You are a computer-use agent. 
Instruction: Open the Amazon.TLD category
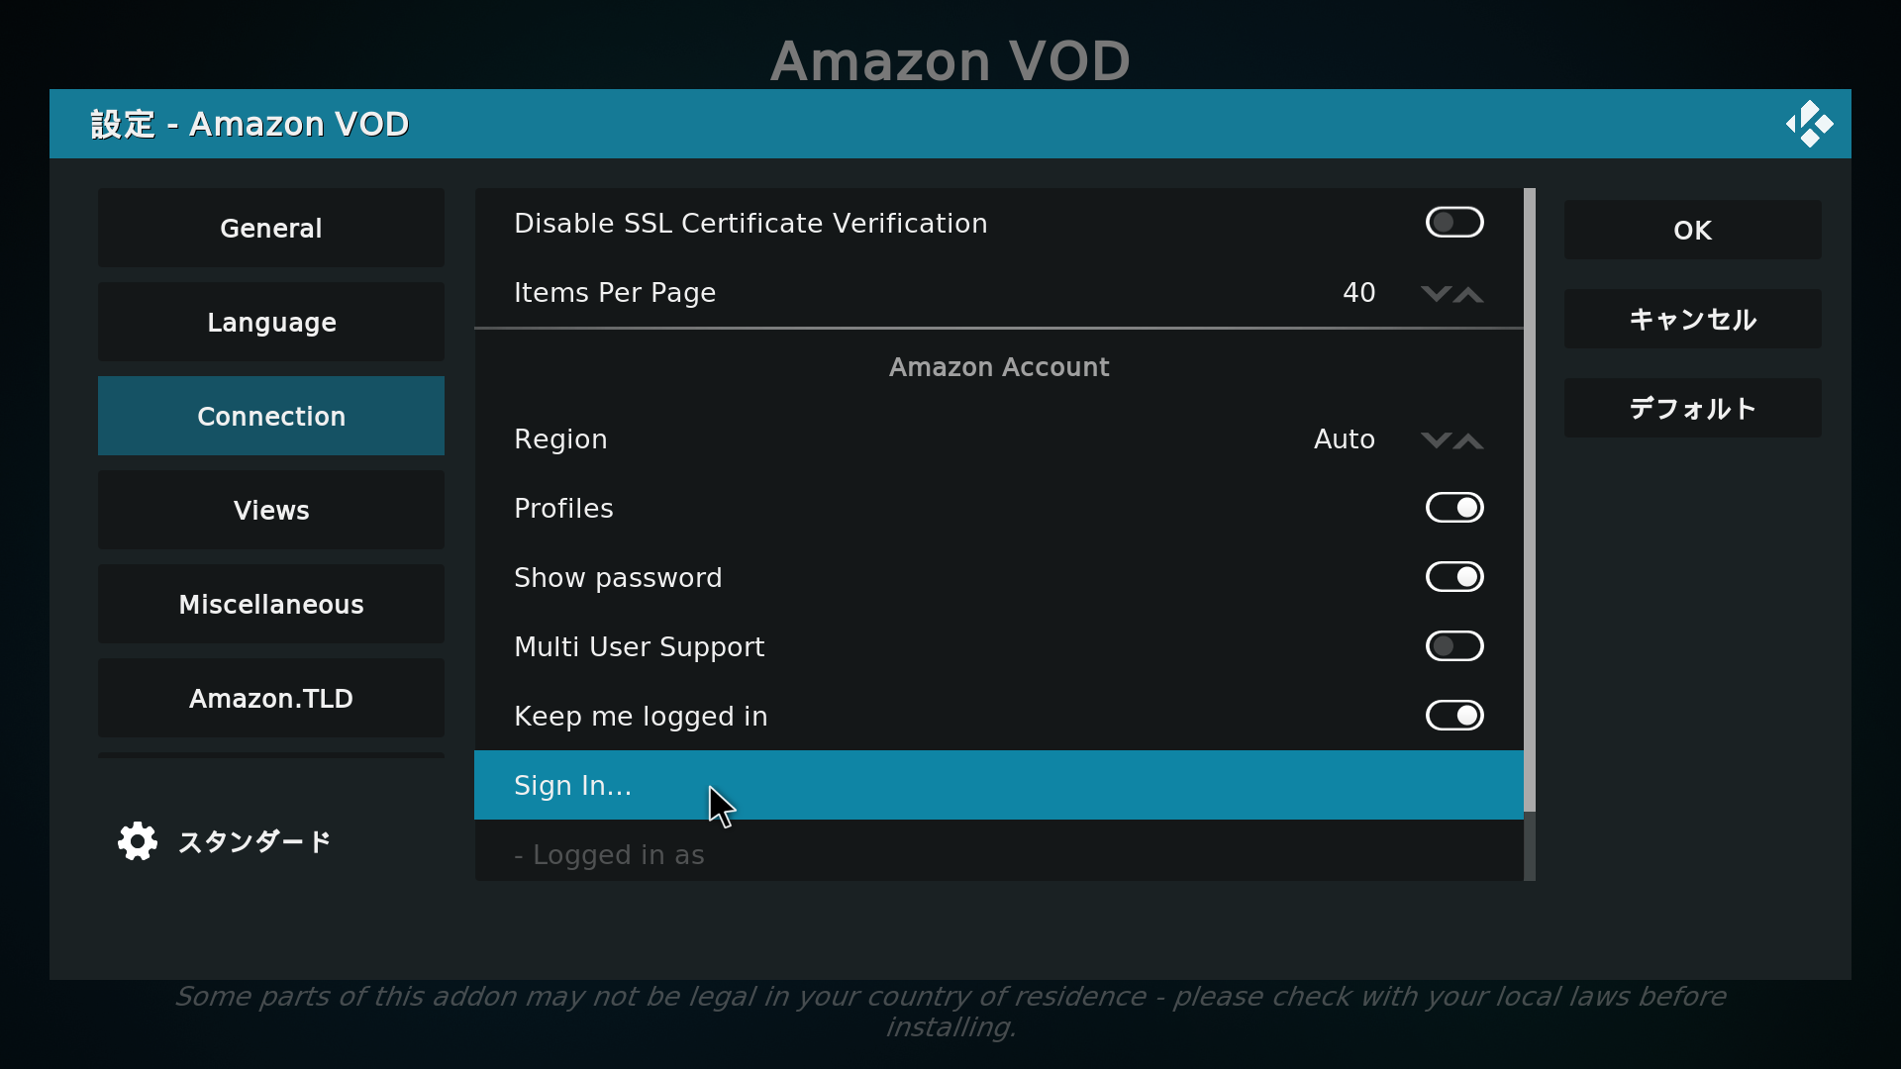(271, 698)
